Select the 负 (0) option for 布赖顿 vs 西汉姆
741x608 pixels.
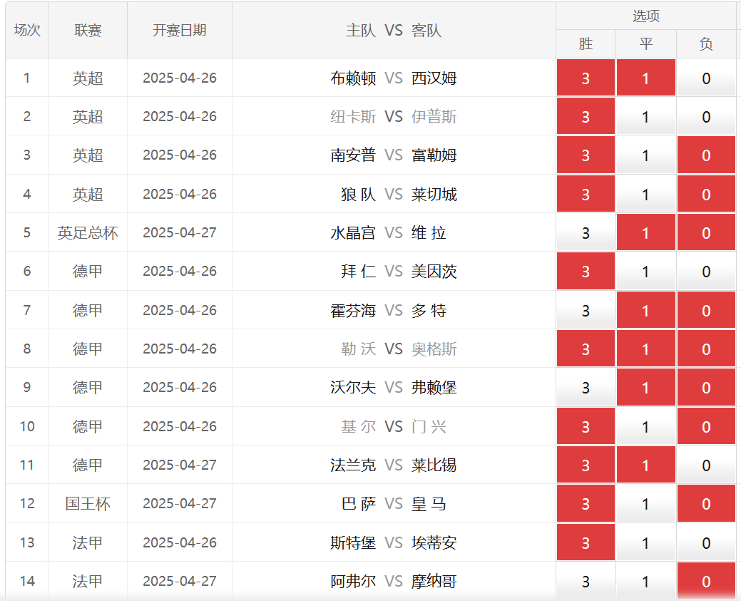[705, 78]
